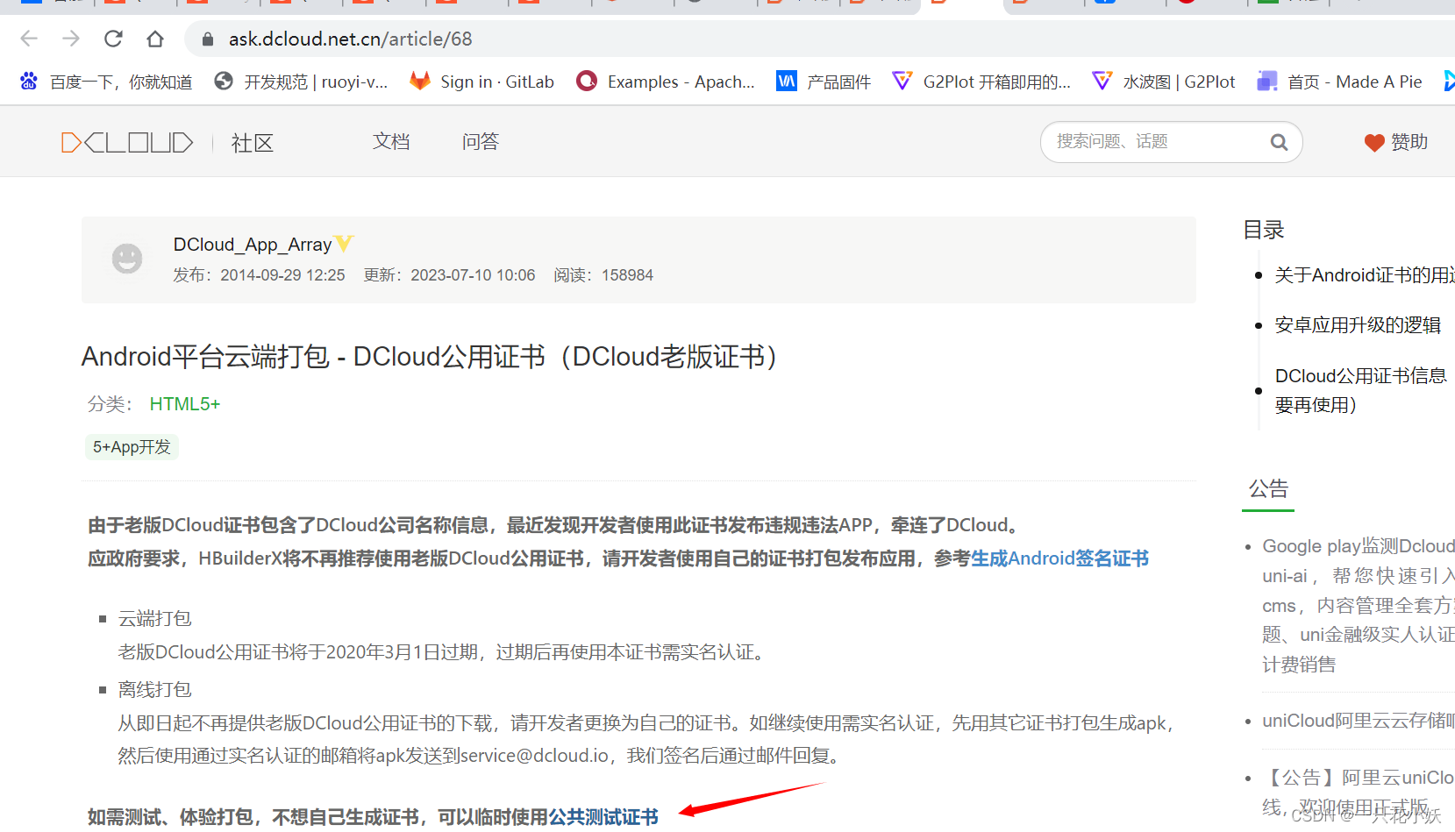
Task: Select the 5+App开发 tag
Action: [x=132, y=447]
